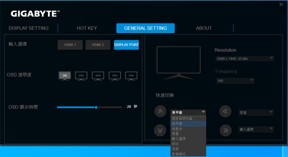Click the monitor preview image
The image size is (288, 157).
coord(178,63)
